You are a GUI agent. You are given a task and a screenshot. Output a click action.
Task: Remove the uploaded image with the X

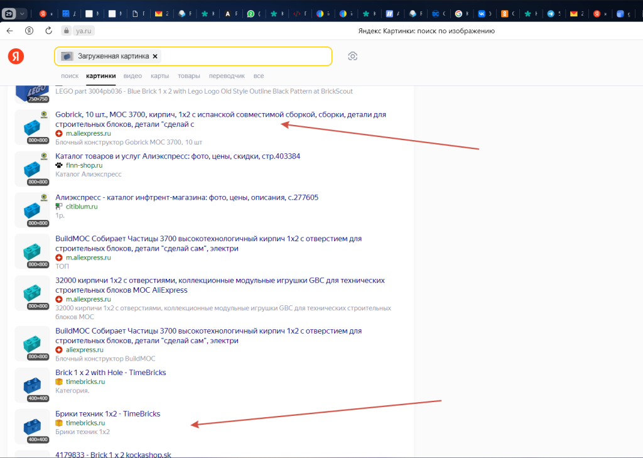155,56
